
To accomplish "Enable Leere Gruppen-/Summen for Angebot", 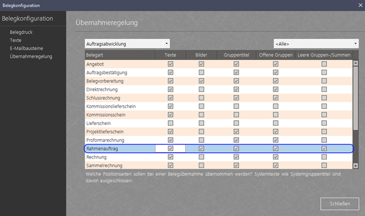I will click(x=324, y=64).
